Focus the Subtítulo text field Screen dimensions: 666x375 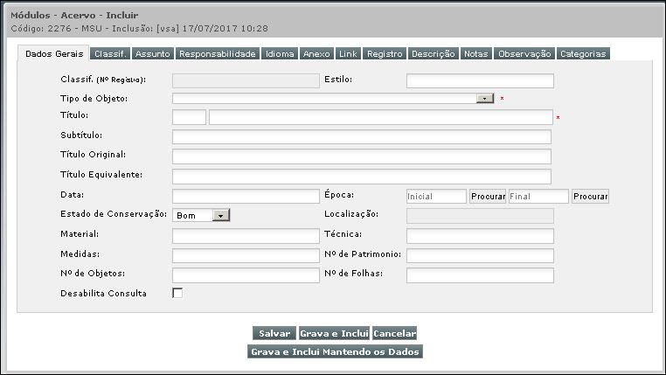click(x=362, y=136)
